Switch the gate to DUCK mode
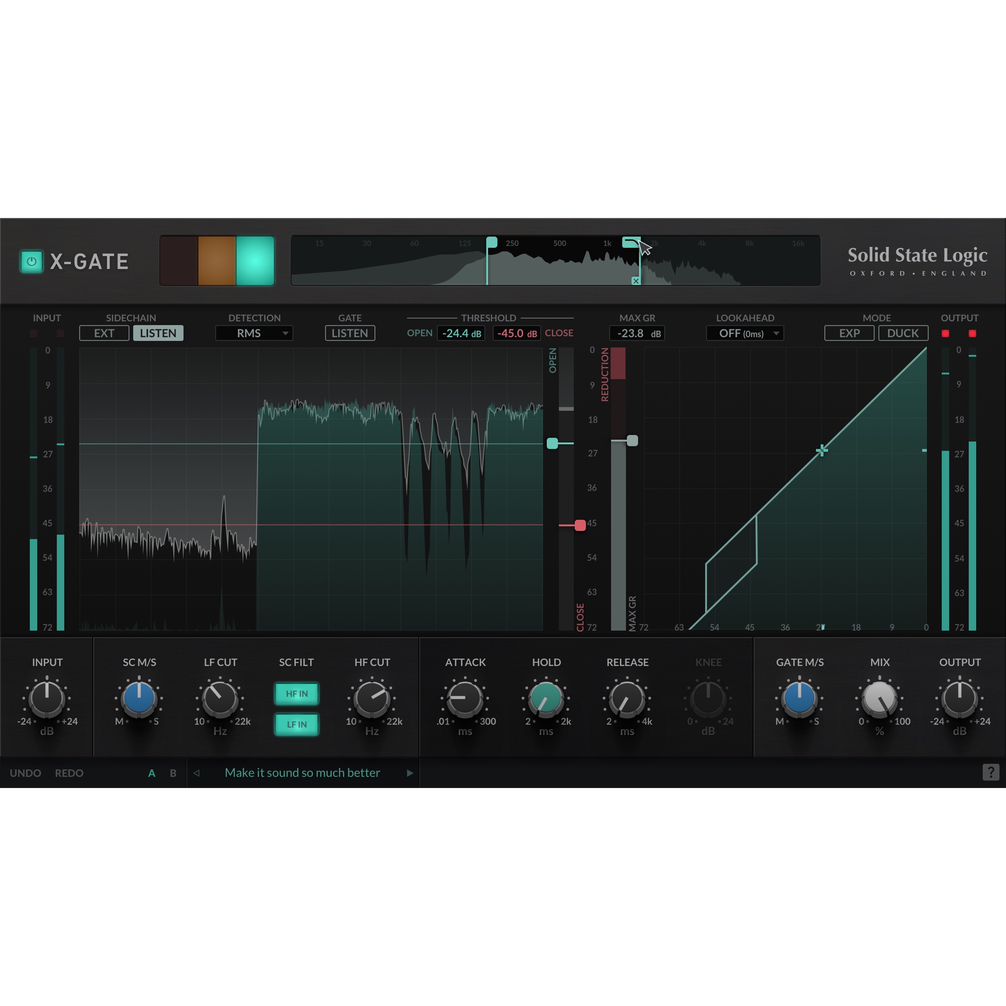Image resolution: width=1006 pixels, height=1006 pixels. pyautogui.click(x=903, y=333)
